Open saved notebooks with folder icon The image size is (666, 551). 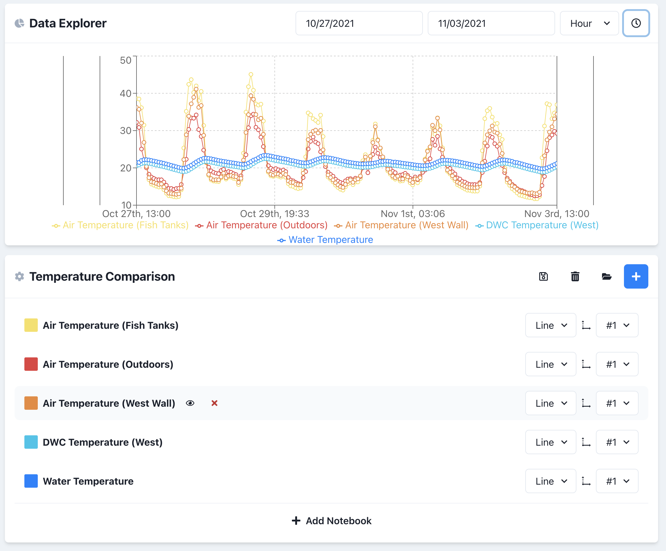pyautogui.click(x=606, y=276)
